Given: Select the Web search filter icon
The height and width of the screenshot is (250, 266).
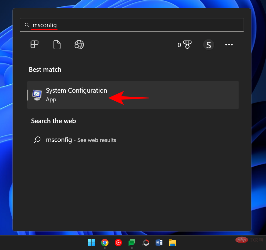Looking at the screenshot, I should pyautogui.click(x=79, y=45).
